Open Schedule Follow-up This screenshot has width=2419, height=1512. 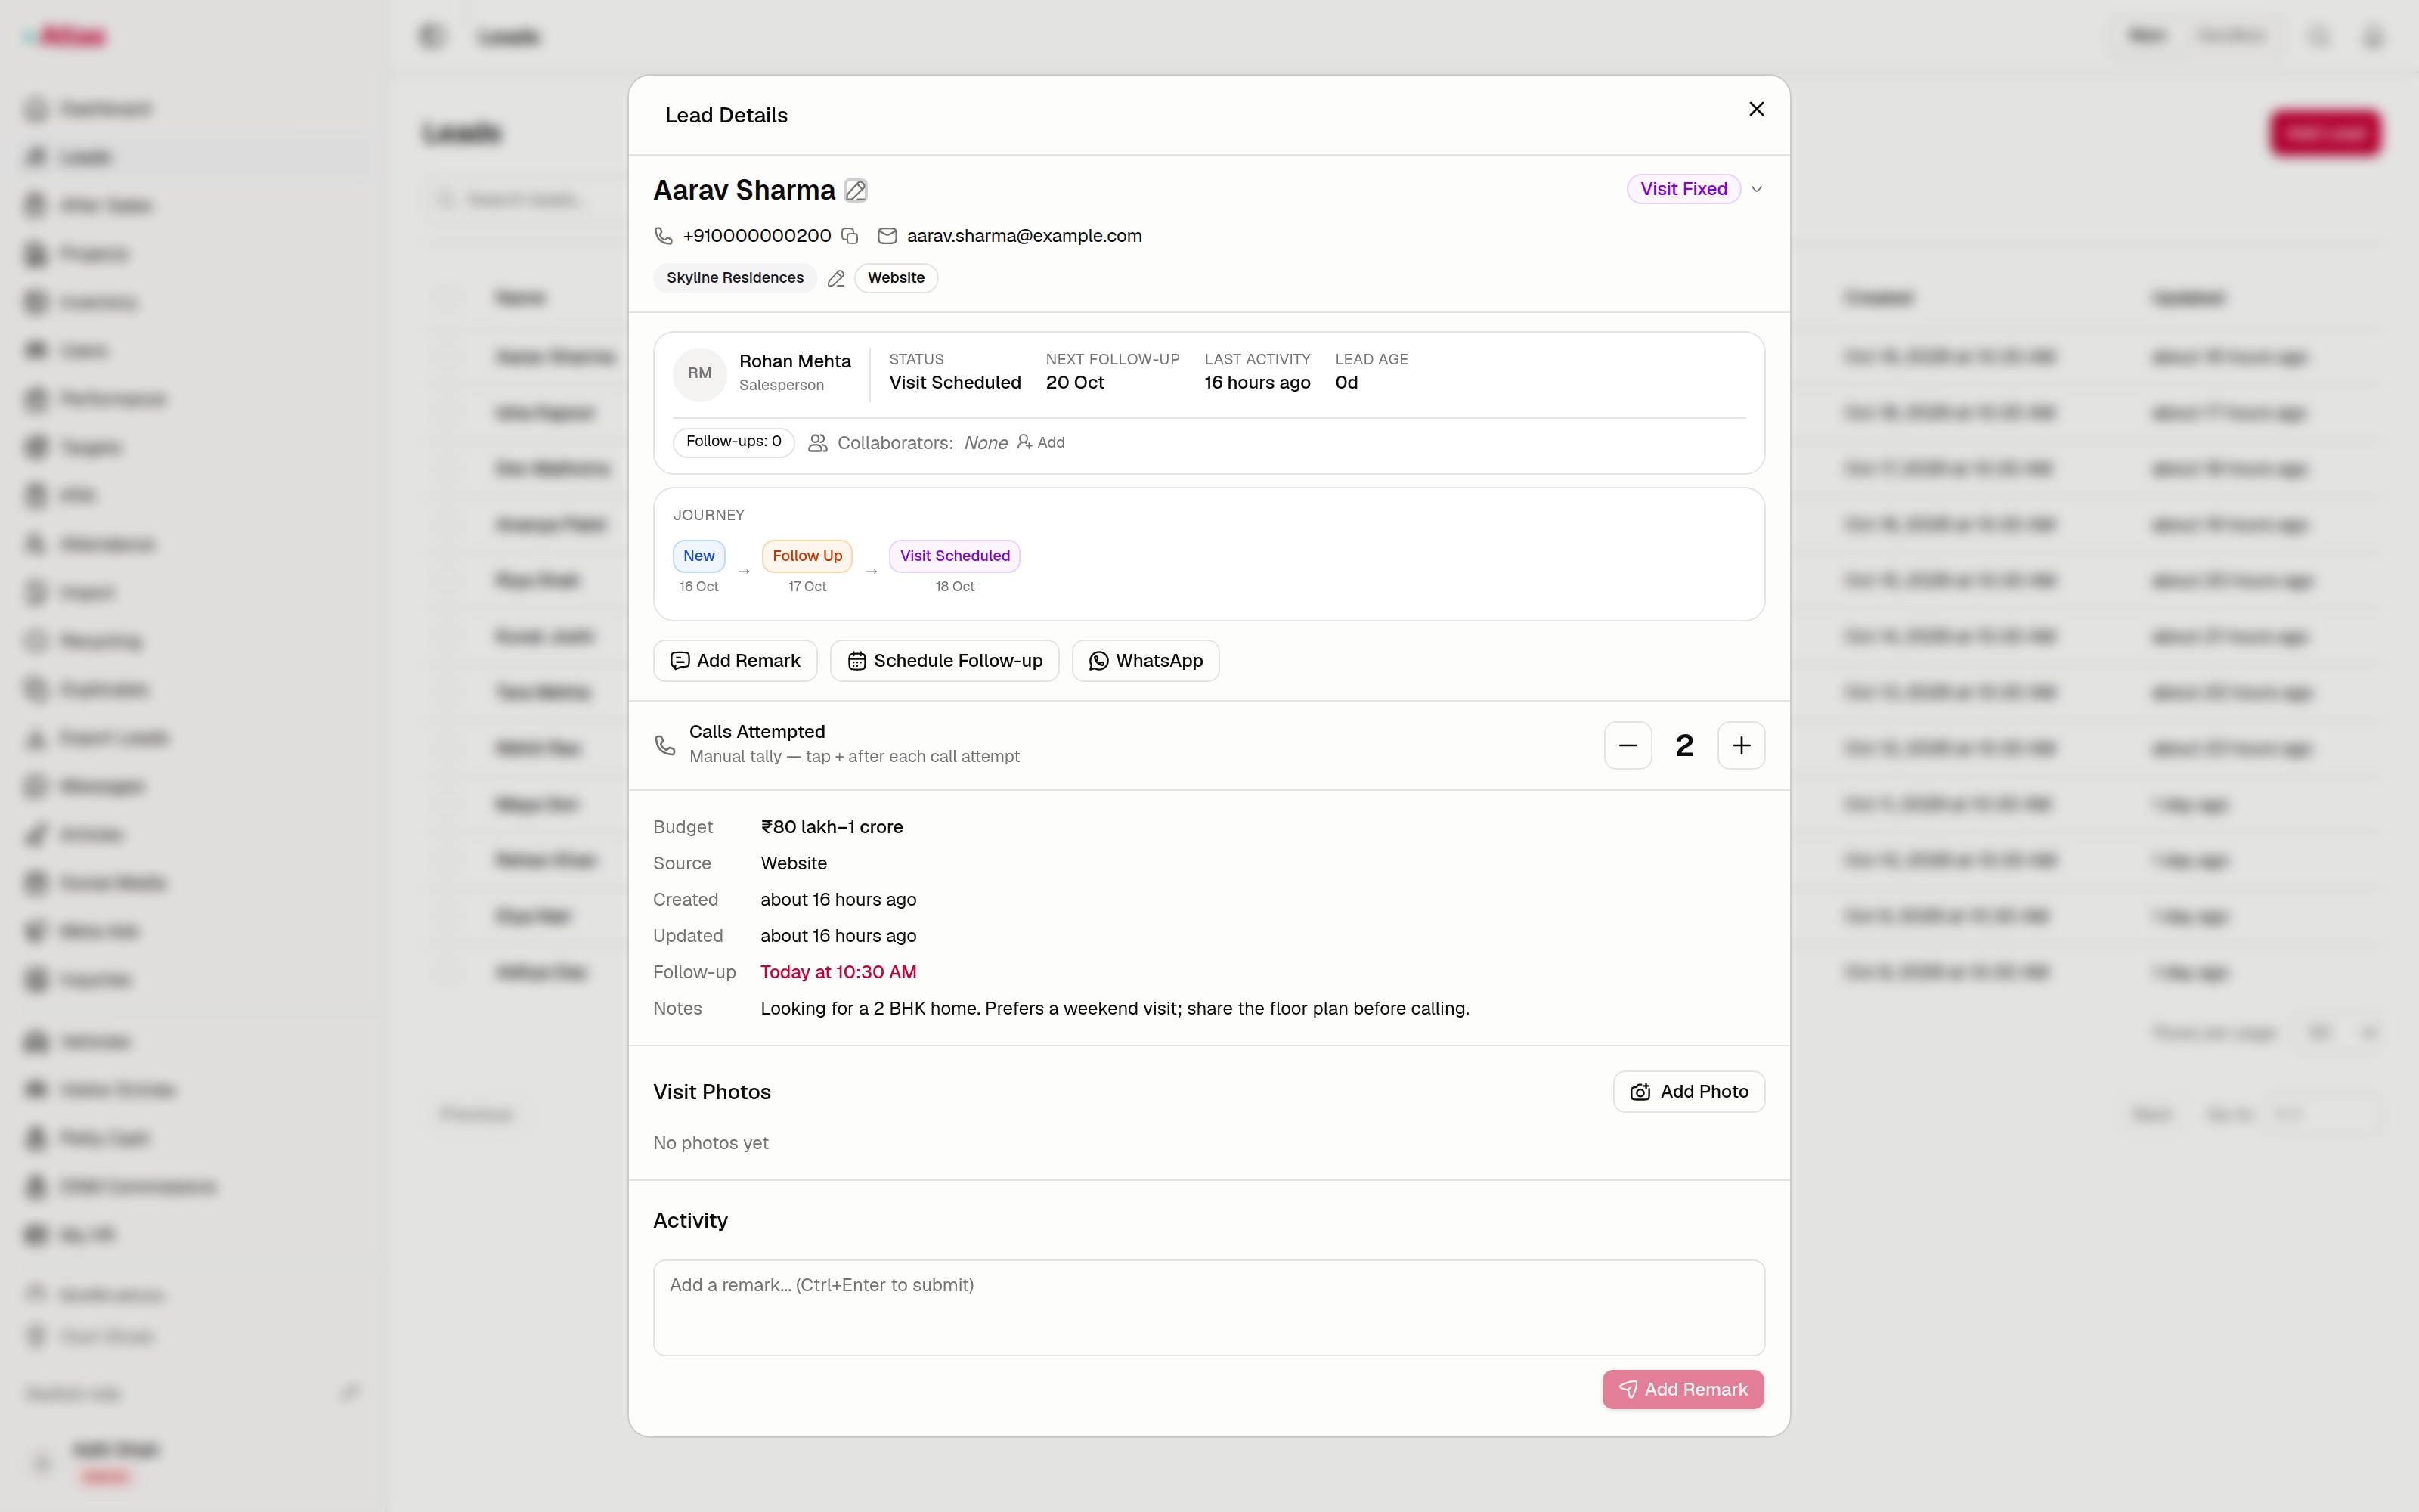(x=945, y=661)
